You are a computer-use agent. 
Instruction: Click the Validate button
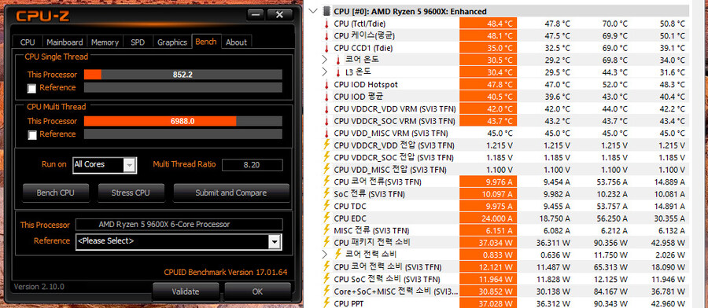pos(186,291)
